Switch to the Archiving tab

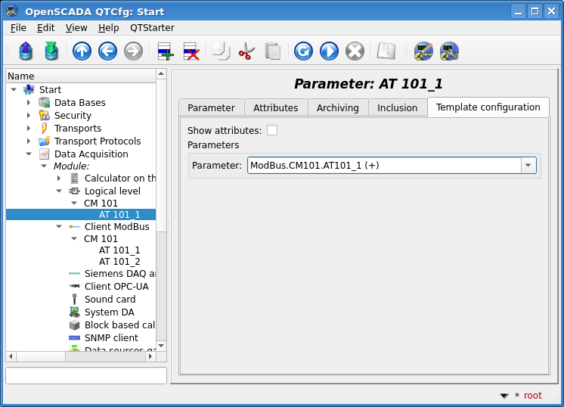[337, 107]
